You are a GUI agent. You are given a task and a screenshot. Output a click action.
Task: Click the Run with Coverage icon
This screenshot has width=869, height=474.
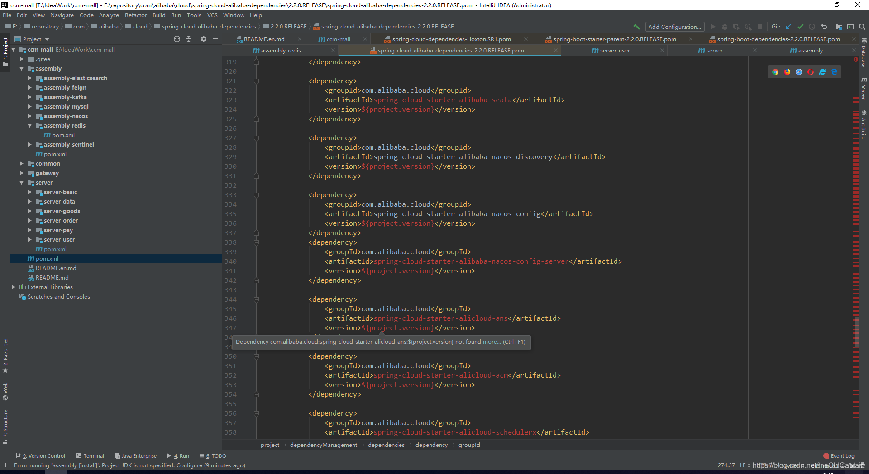[x=736, y=27]
